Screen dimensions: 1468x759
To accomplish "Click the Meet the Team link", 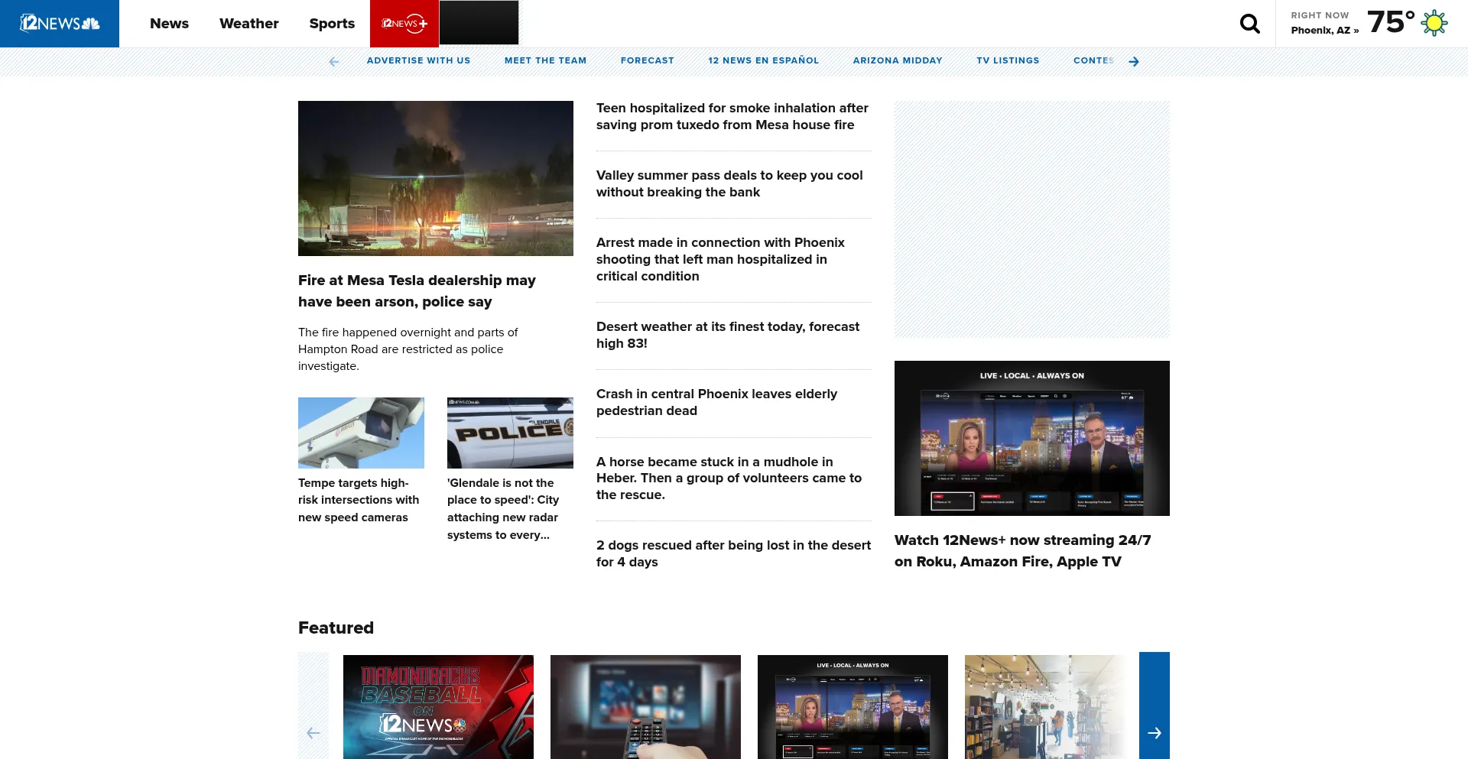I will tap(545, 60).
